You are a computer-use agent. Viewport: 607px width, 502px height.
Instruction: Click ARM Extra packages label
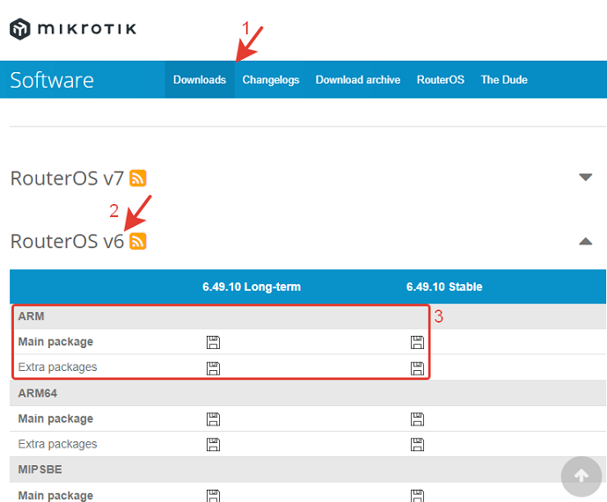click(x=57, y=367)
